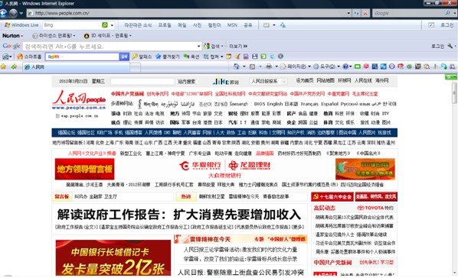Image resolution: width=458 pixels, height=278 pixels.
Task: Open the blue Help question-mark icon
Action: click(x=345, y=66)
